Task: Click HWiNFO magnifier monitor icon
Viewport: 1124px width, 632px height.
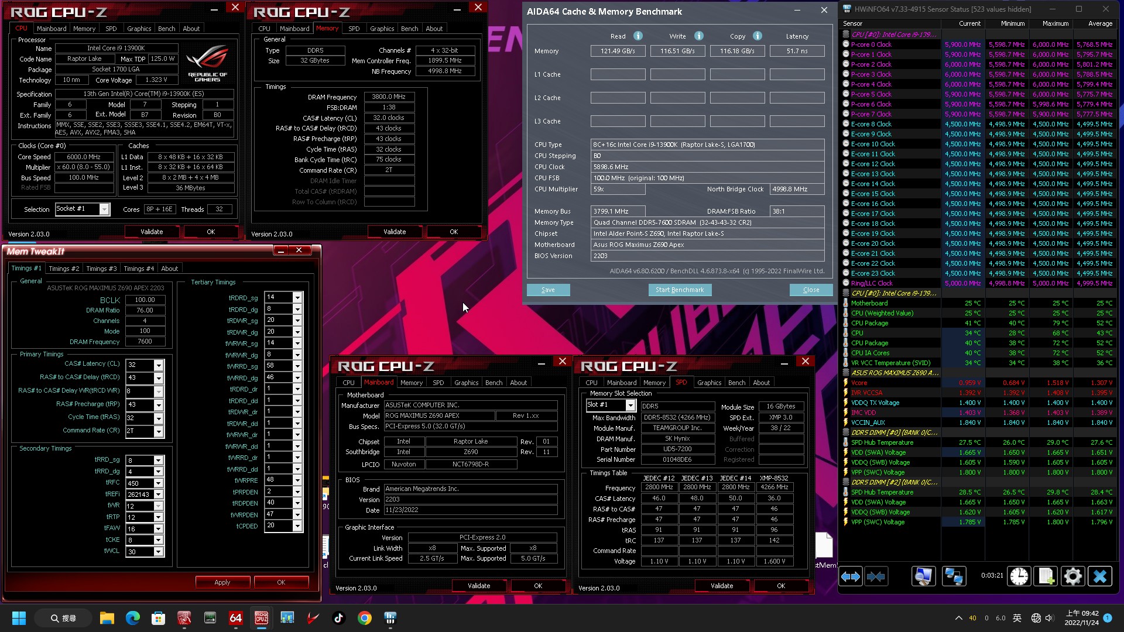Action: click(923, 576)
